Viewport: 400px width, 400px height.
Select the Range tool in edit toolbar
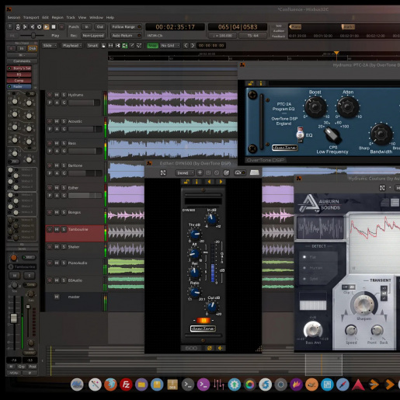point(110,46)
